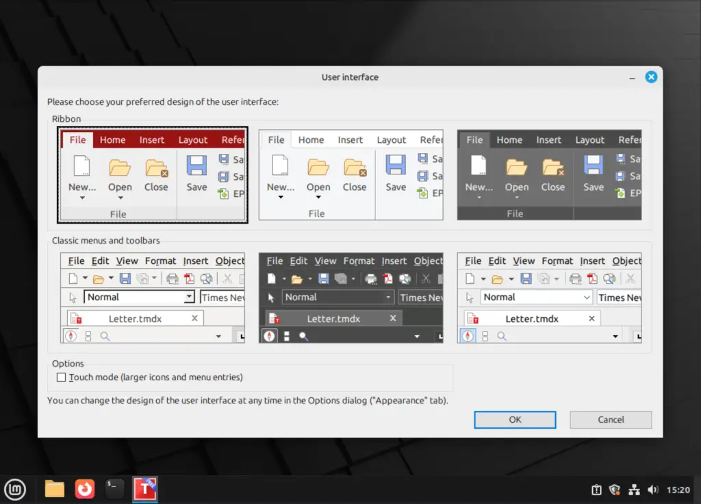The height and width of the screenshot is (504, 701).
Task: Open TextMaker from the taskbar
Action: (x=144, y=489)
